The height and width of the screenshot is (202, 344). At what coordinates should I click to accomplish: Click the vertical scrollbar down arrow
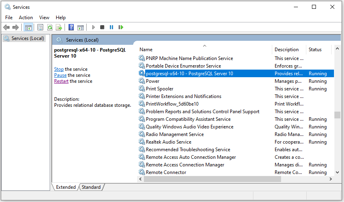(338, 172)
